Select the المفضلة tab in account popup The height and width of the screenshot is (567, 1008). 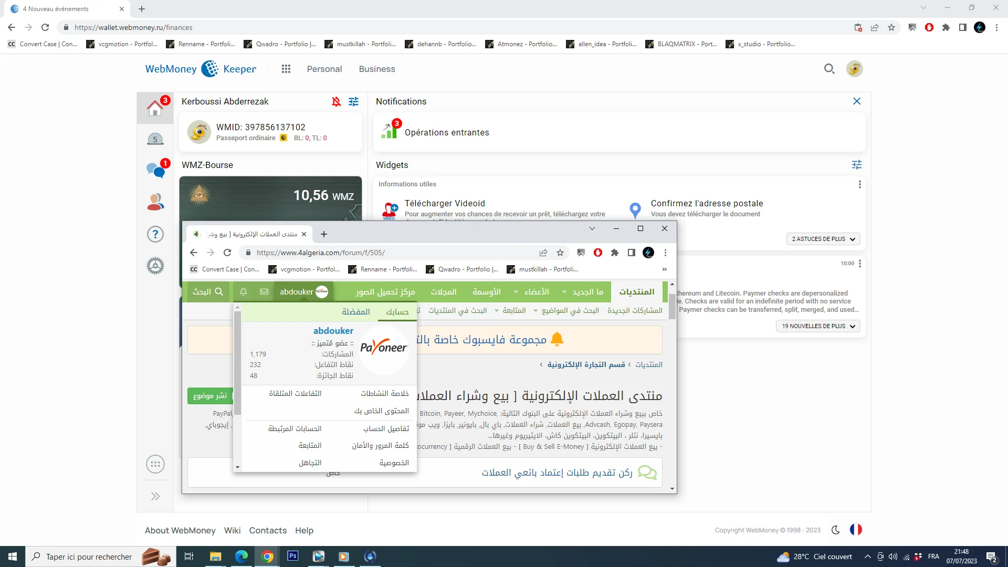(355, 312)
